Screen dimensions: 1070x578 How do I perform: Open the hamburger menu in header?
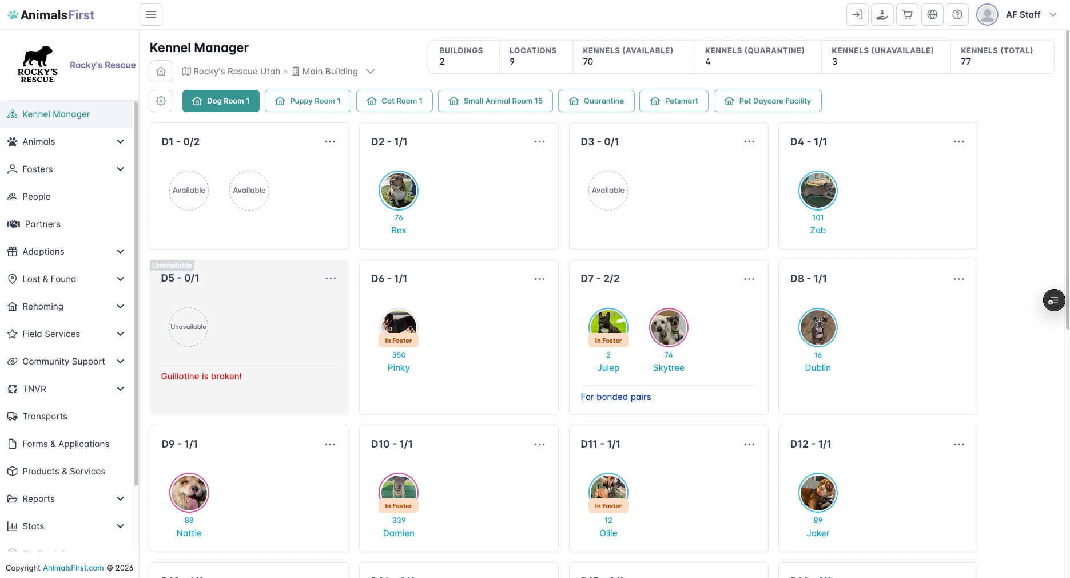[151, 15]
